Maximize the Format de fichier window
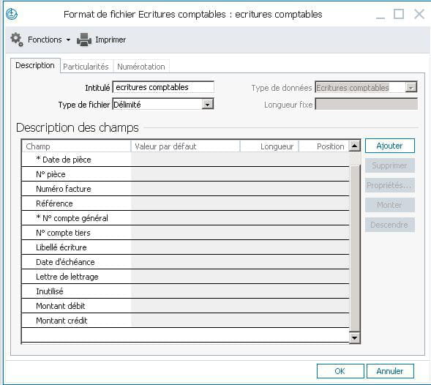This screenshot has width=431, height=385. 399,14
